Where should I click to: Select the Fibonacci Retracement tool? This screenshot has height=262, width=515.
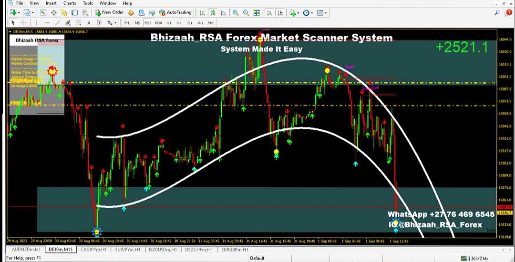[78, 23]
